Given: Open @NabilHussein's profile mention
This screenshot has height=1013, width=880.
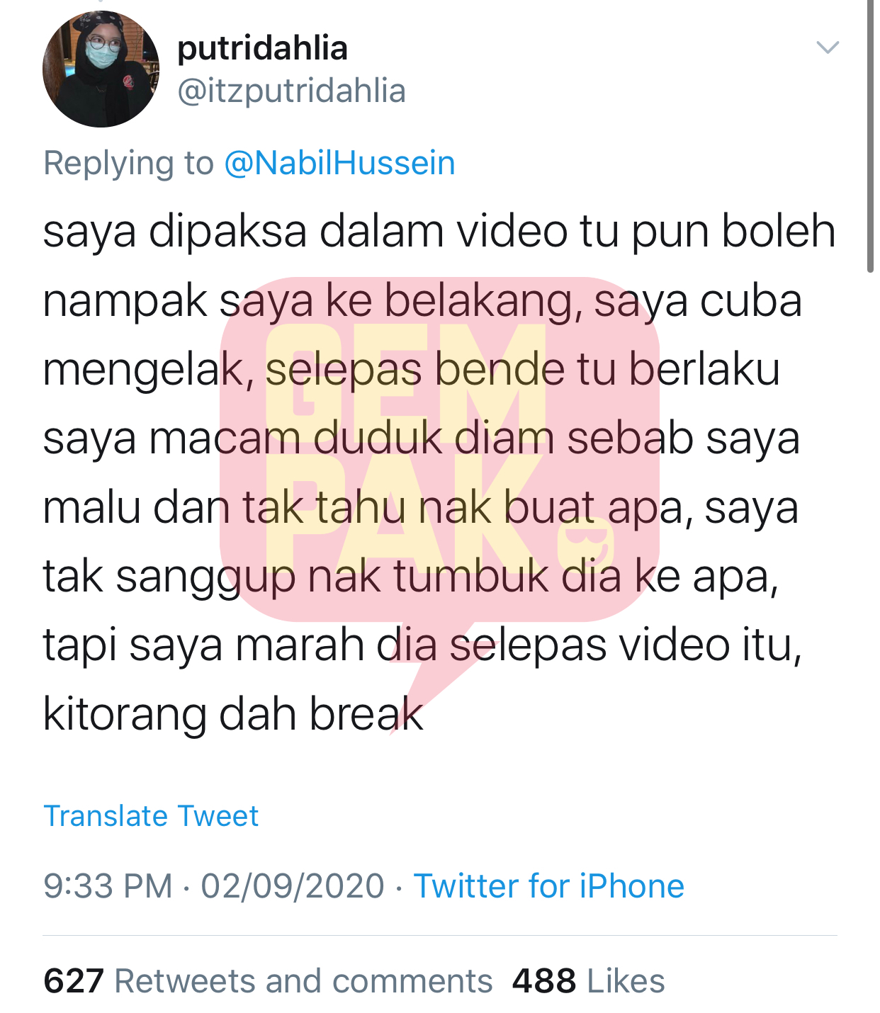Looking at the screenshot, I should coord(339,163).
